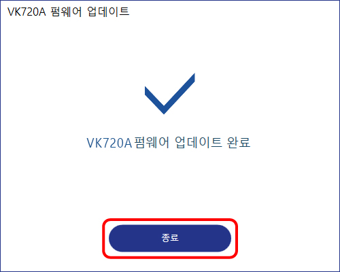This screenshot has height=272, width=340.
Task: Finish the update via the 종료 pill button
Action: pos(170,238)
